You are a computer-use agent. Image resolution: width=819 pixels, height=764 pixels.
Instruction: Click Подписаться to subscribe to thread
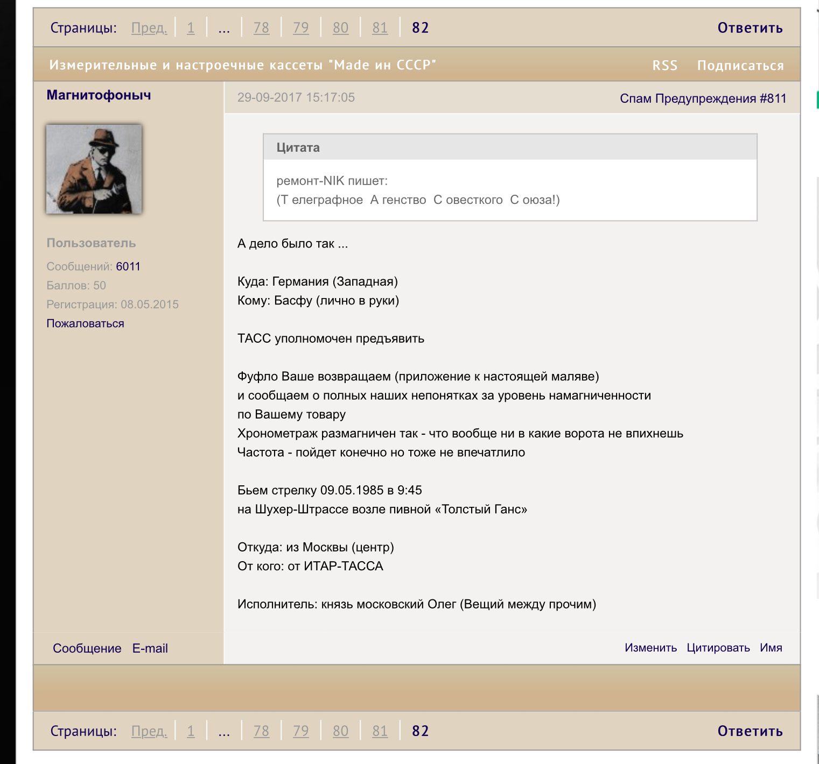740,66
